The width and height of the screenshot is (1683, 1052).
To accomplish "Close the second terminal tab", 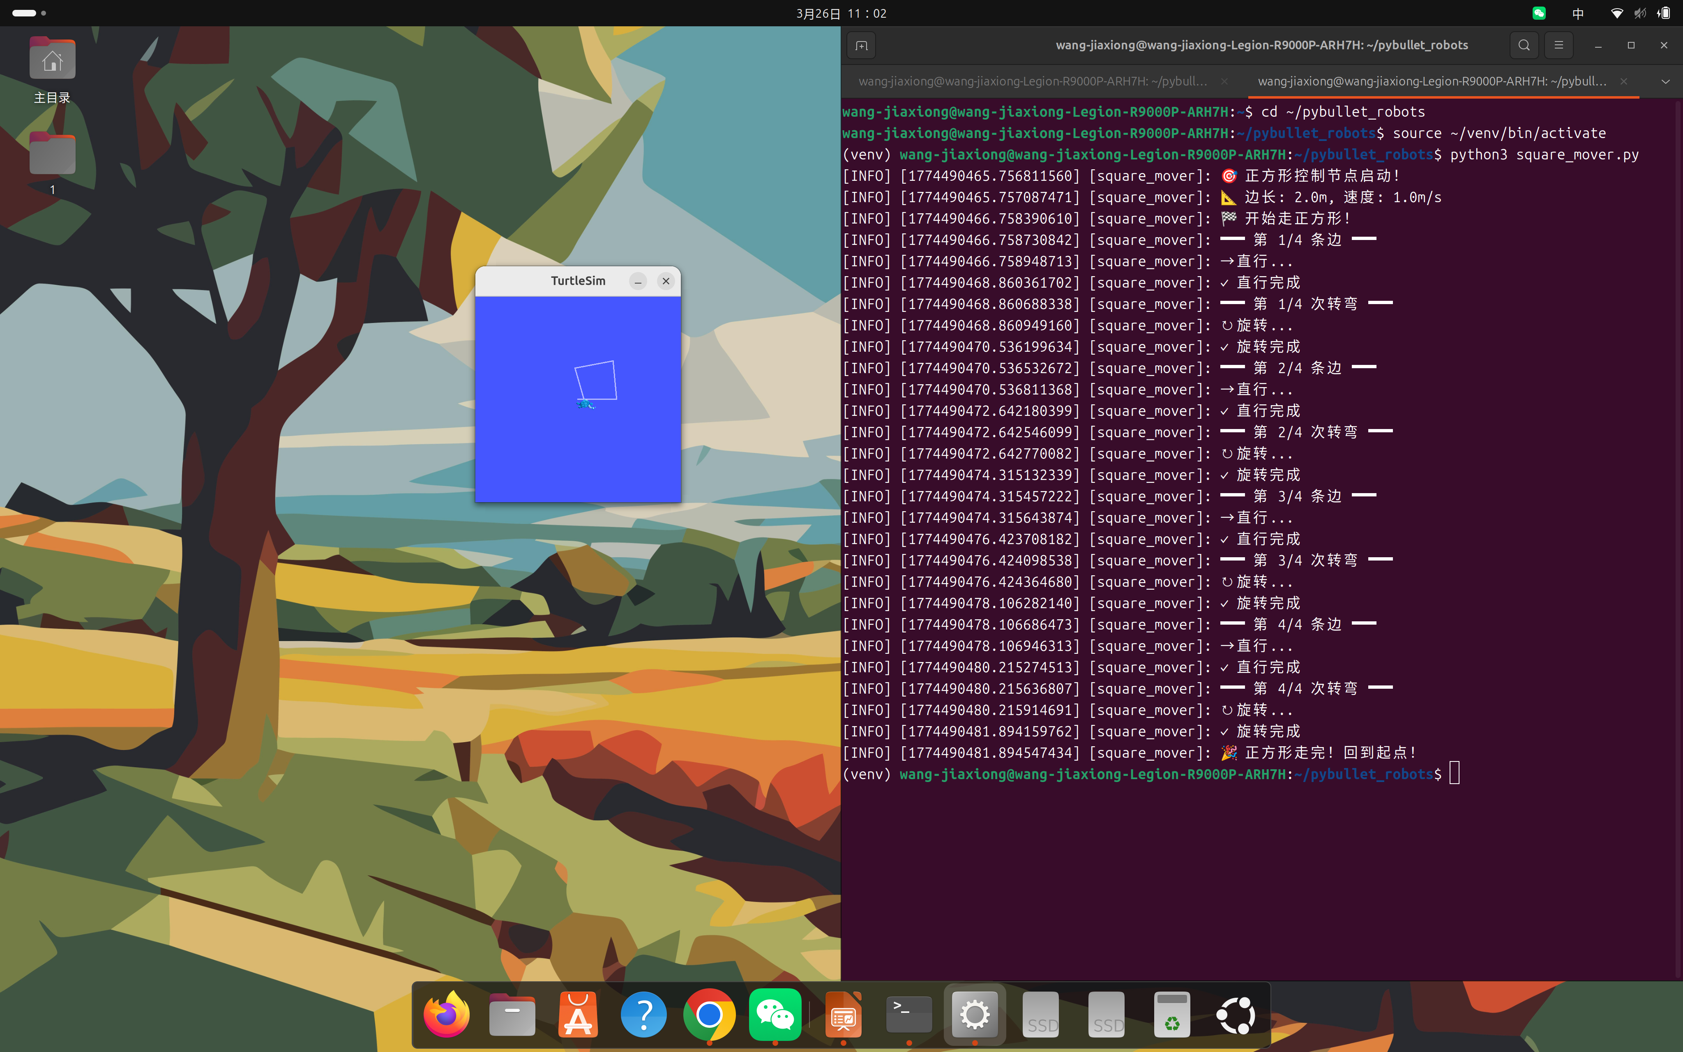I will tap(1623, 81).
